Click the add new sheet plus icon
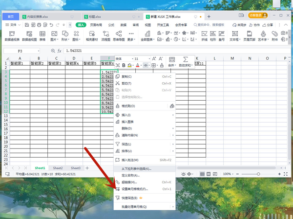The image size is (293, 219). pyautogui.click(x=87, y=168)
